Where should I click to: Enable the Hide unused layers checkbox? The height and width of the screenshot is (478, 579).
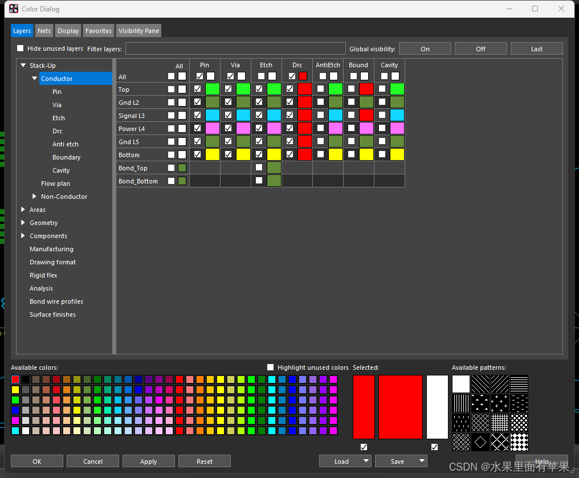tap(21, 48)
